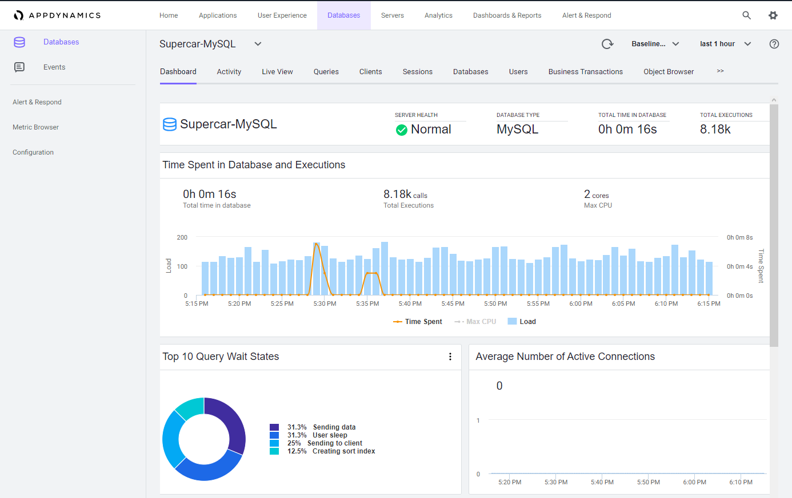Open Alert & Respond in the sidebar

(37, 102)
